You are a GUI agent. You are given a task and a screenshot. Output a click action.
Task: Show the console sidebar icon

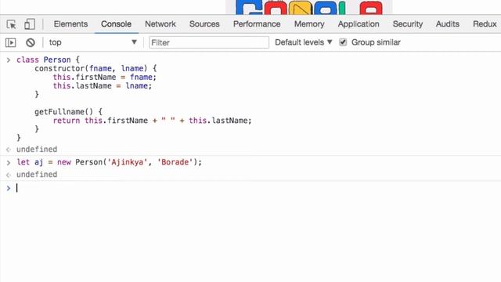coord(10,42)
